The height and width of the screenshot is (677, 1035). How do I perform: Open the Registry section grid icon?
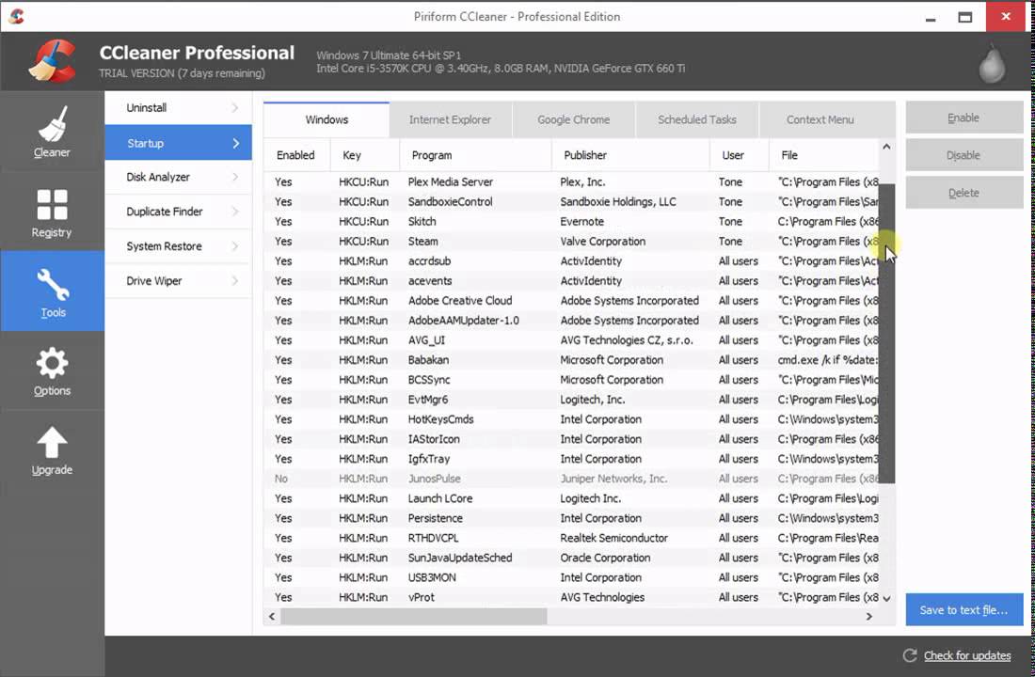pyautogui.click(x=52, y=205)
